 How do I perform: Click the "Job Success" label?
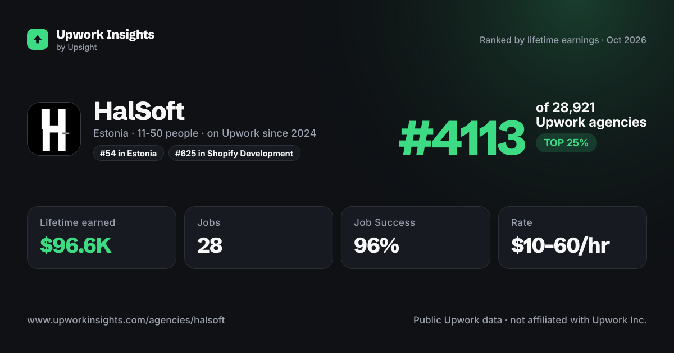click(x=384, y=222)
